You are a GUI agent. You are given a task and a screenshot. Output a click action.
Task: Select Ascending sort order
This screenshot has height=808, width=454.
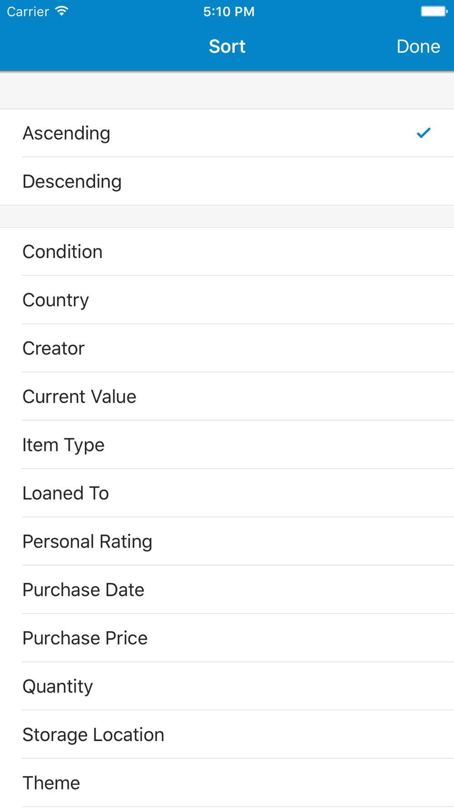(x=227, y=133)
